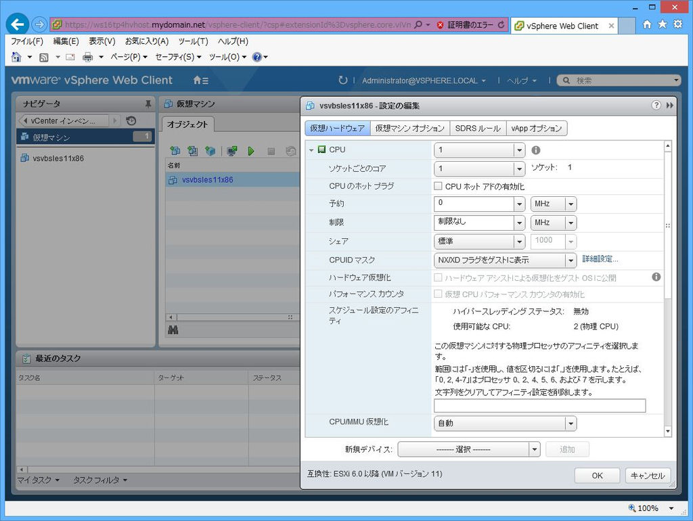Toggle hardware-assisted virtualization exposure checkbox
The image size is (693, 521).
(438, 277)
